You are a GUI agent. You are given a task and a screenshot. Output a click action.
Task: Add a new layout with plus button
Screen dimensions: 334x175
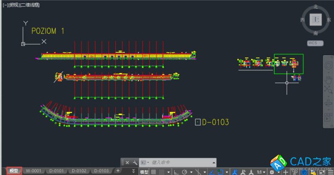pos(118,171)
